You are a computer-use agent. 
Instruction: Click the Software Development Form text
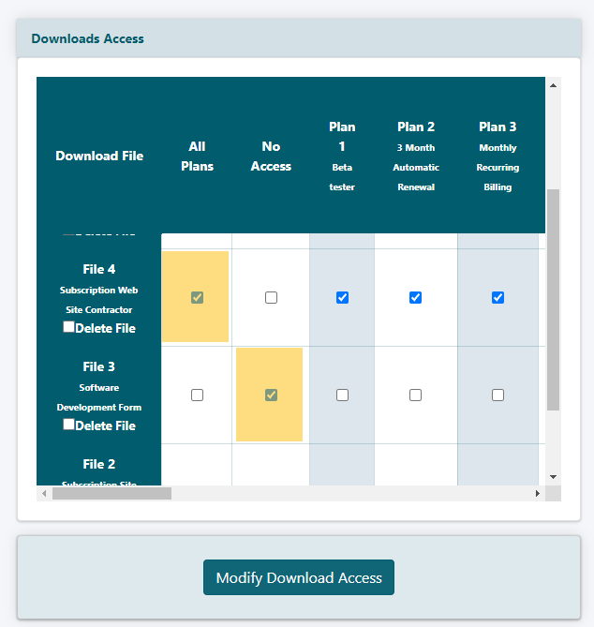click(x=98, y=397)
